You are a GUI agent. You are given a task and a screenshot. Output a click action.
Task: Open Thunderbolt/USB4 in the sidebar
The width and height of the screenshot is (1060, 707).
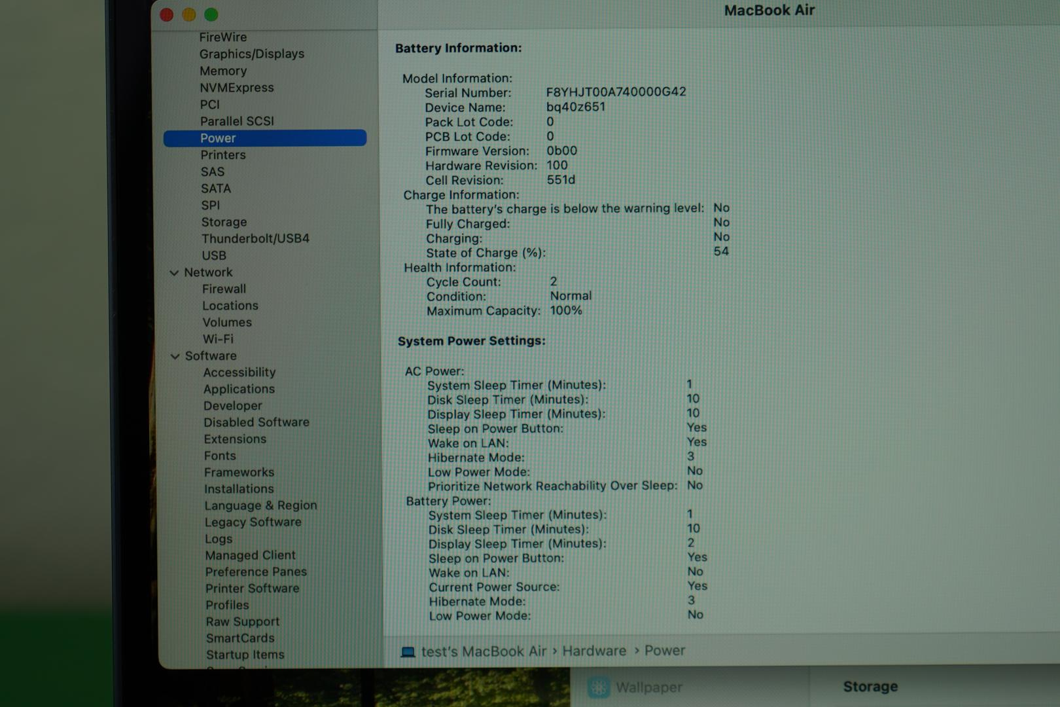(x=255, y=238)
